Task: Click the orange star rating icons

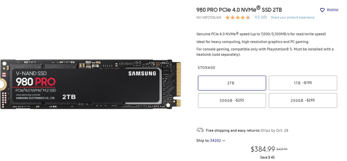Action: tap(237, 17)
